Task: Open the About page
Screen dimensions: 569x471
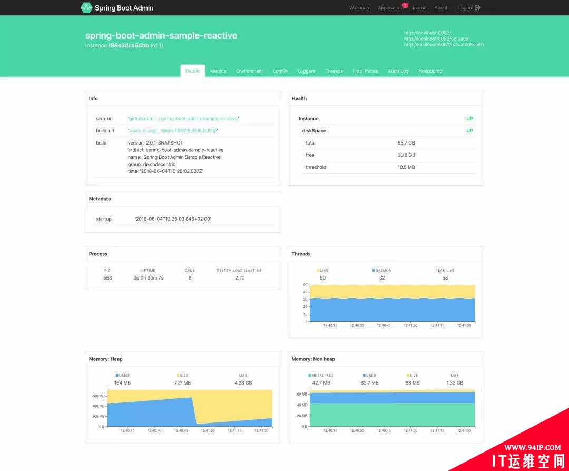Action: click(441, 7)
